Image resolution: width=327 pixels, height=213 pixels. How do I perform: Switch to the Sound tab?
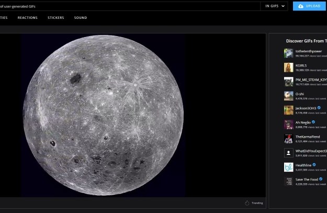pos(81,18)
